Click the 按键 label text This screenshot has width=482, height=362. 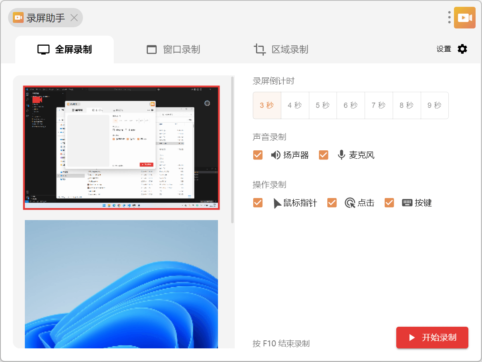tap(424, 203)
